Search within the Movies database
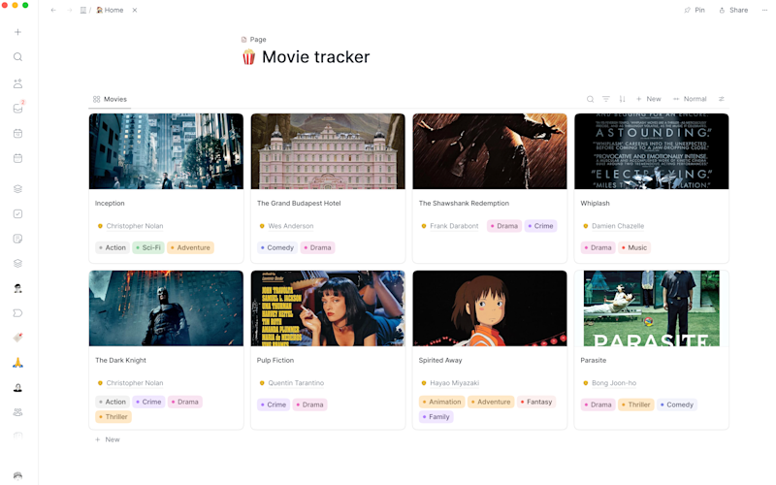Screen dimensions: 776x485 coord(590,99)
